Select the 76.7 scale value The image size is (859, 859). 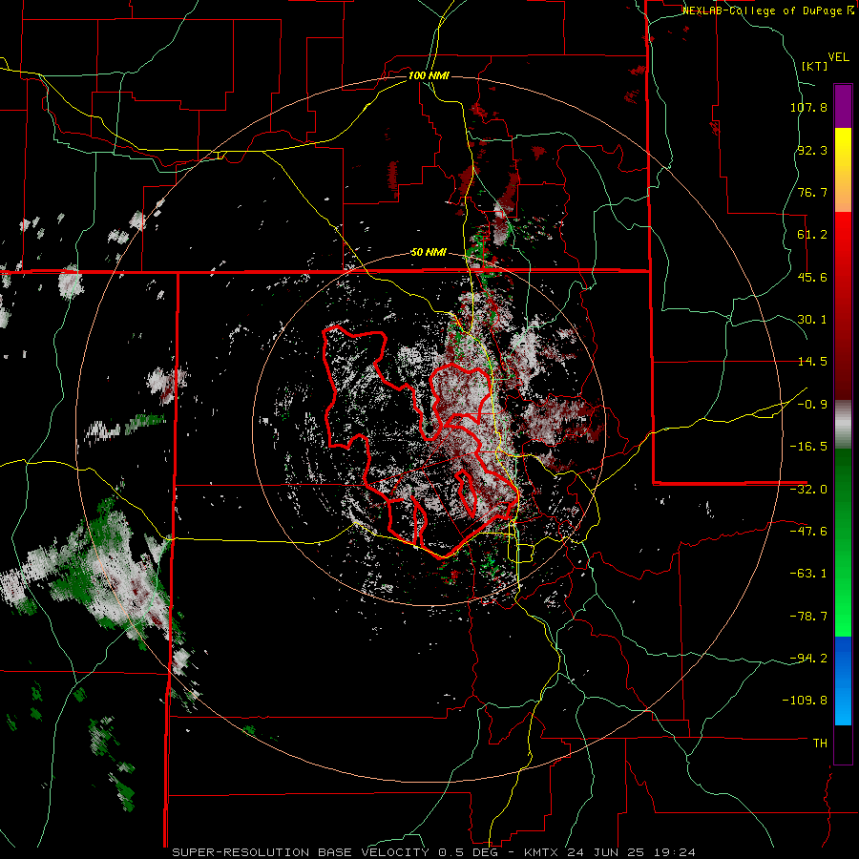(812, 192)
